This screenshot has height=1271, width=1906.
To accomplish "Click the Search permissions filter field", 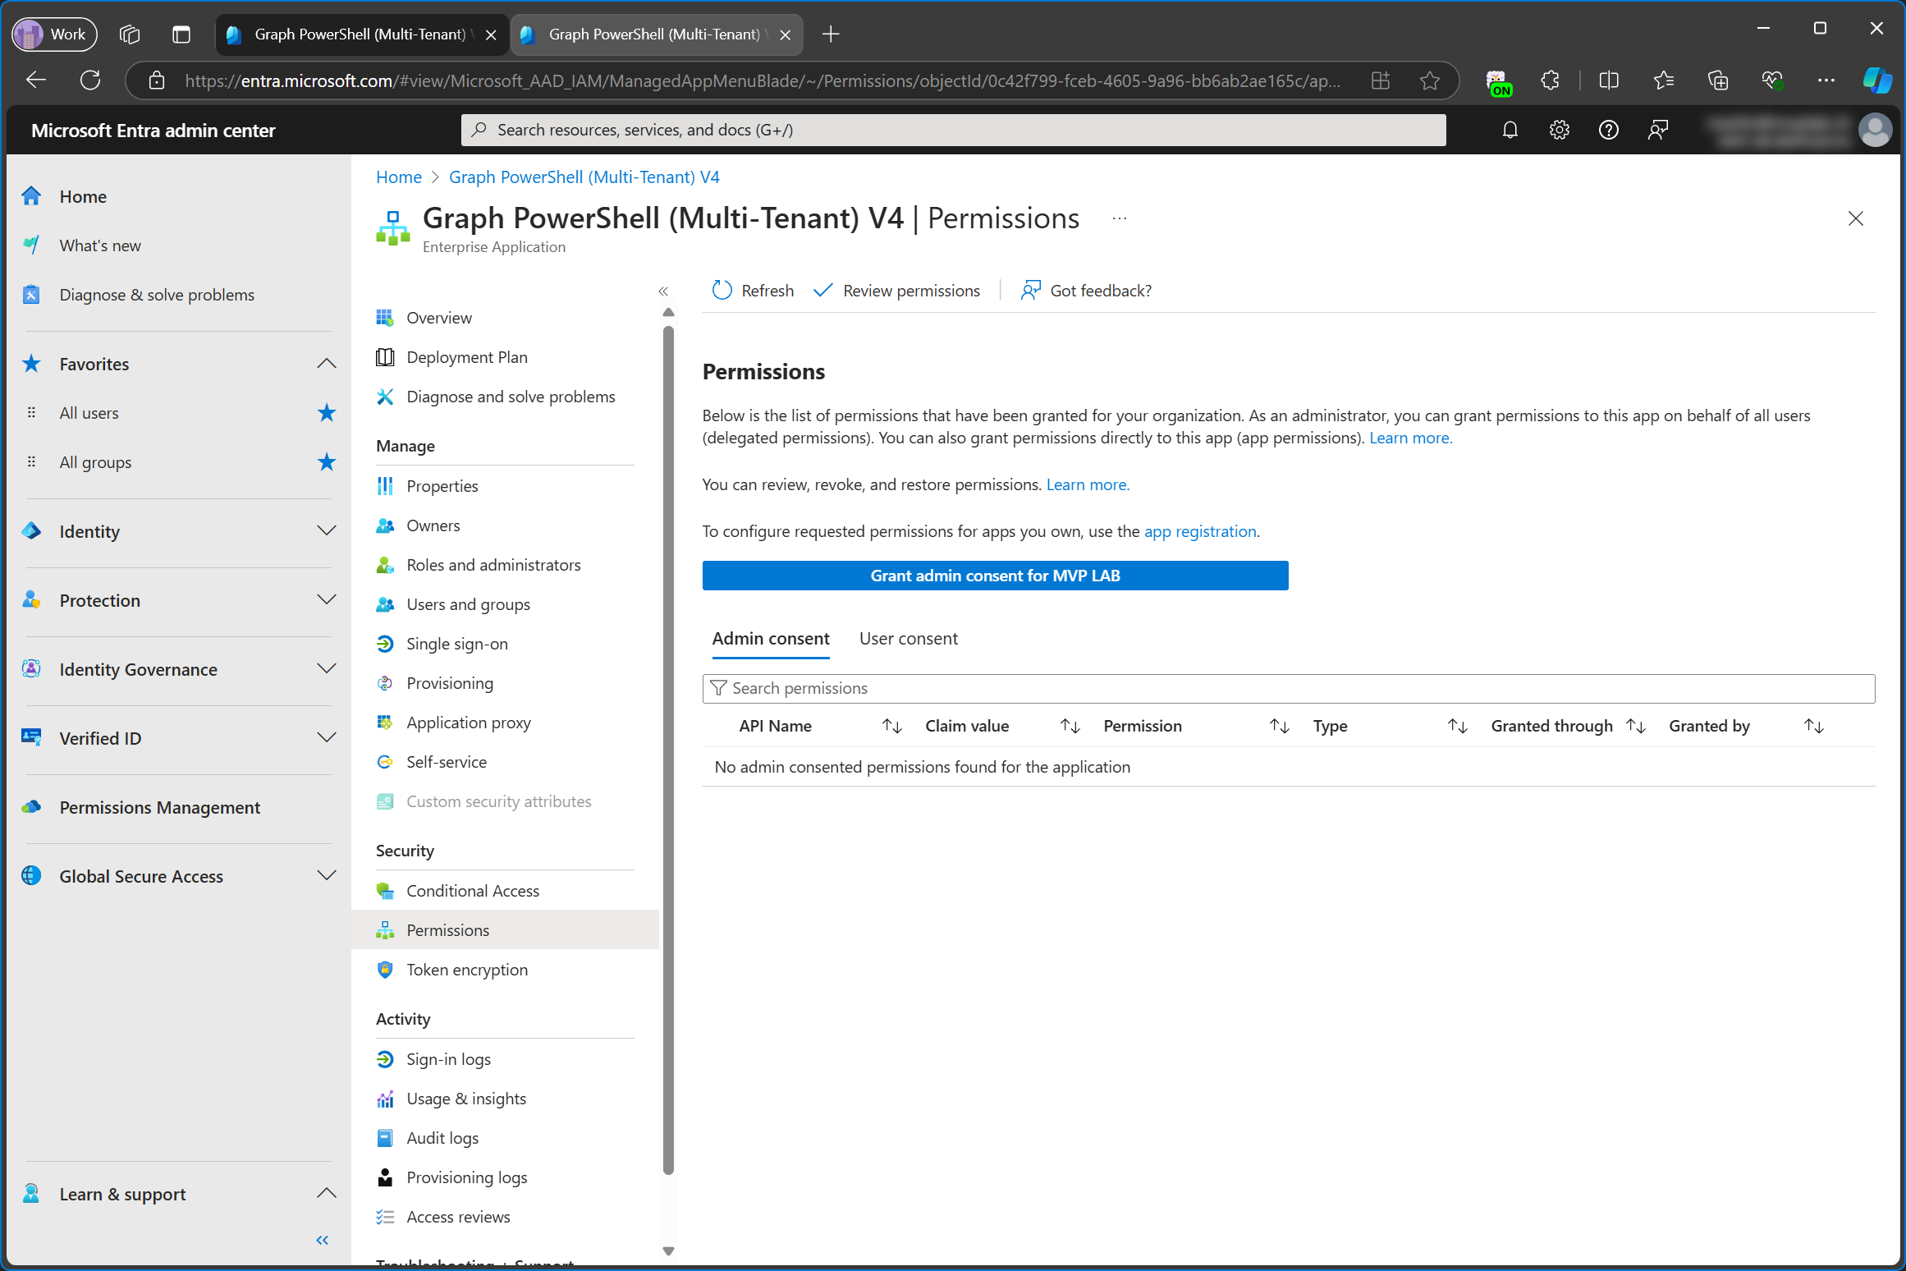I will [1289, 688].
